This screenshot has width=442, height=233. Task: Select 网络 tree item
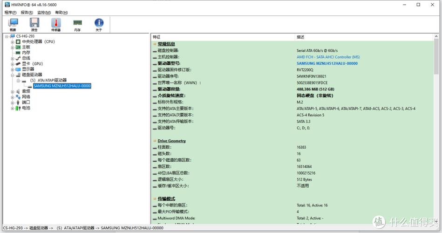[26, 97]
